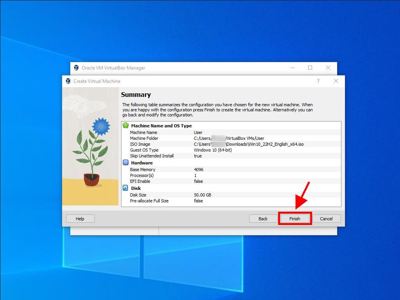This screenshot has width=400, height=300.
Task: Click the blue chip Hardware section icon
Action: (x=126, y=163)
